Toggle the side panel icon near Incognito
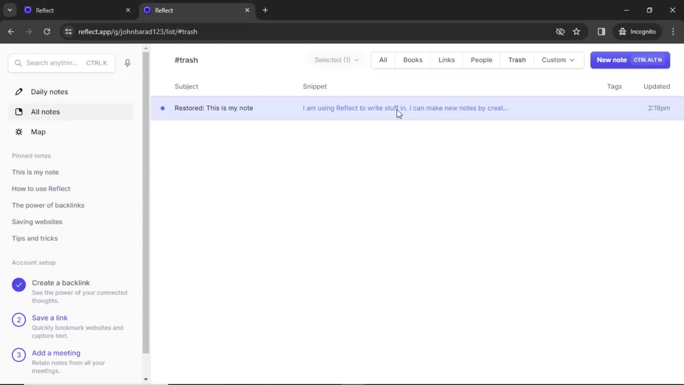This screenshot has height=385, width=684. [602, 31]
